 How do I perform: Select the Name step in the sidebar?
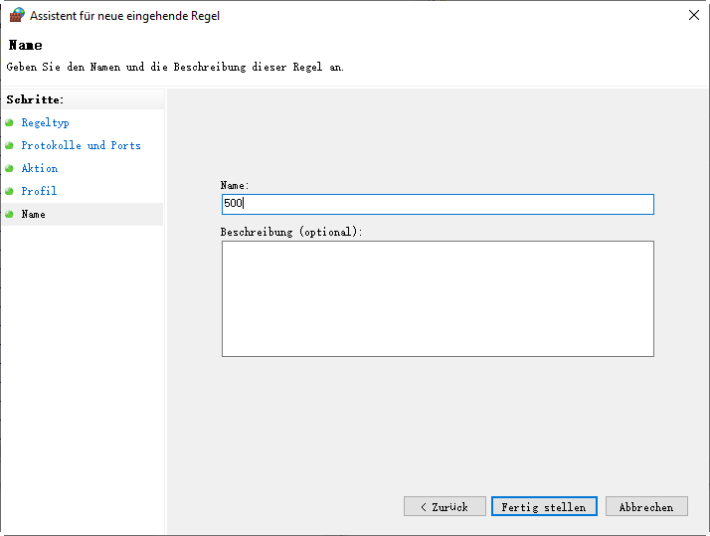click(33, 214)
